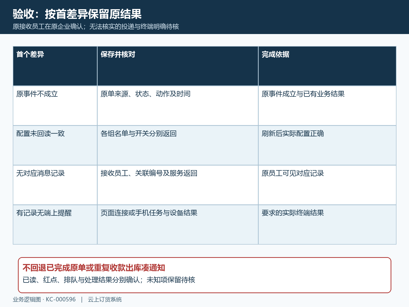Click the cell 配置未回读一致
This screenshot has width=409, height=307.
55,145
